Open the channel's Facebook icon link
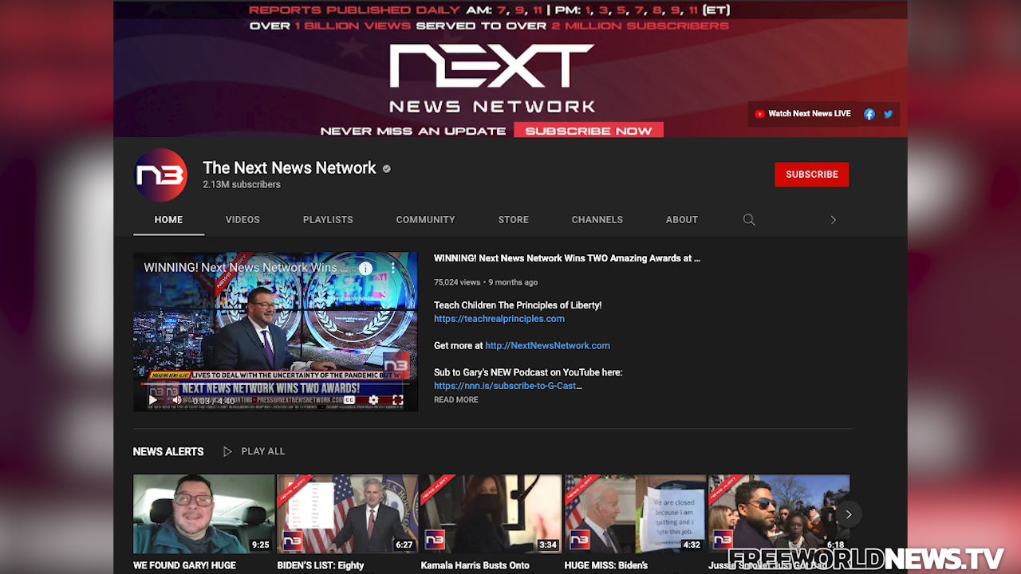 coord(869,114)
